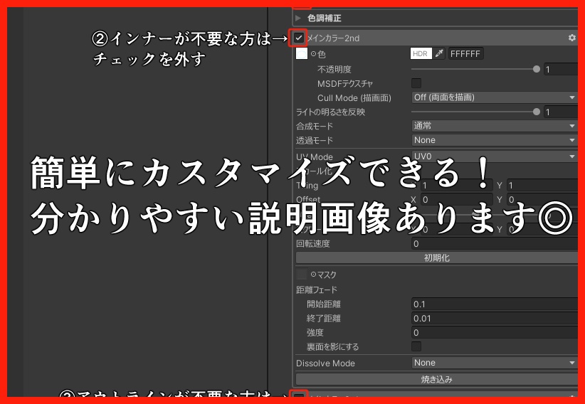Viewport: 585px width, 404px height.
Task: Pick a color with the eyedropper icon
Action: pyautogui.click(x=439, y=54)
